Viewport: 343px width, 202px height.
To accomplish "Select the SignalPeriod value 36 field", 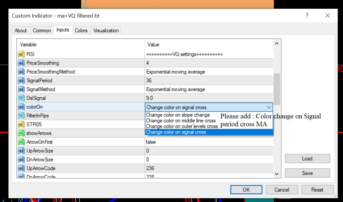I will point(209,80).
